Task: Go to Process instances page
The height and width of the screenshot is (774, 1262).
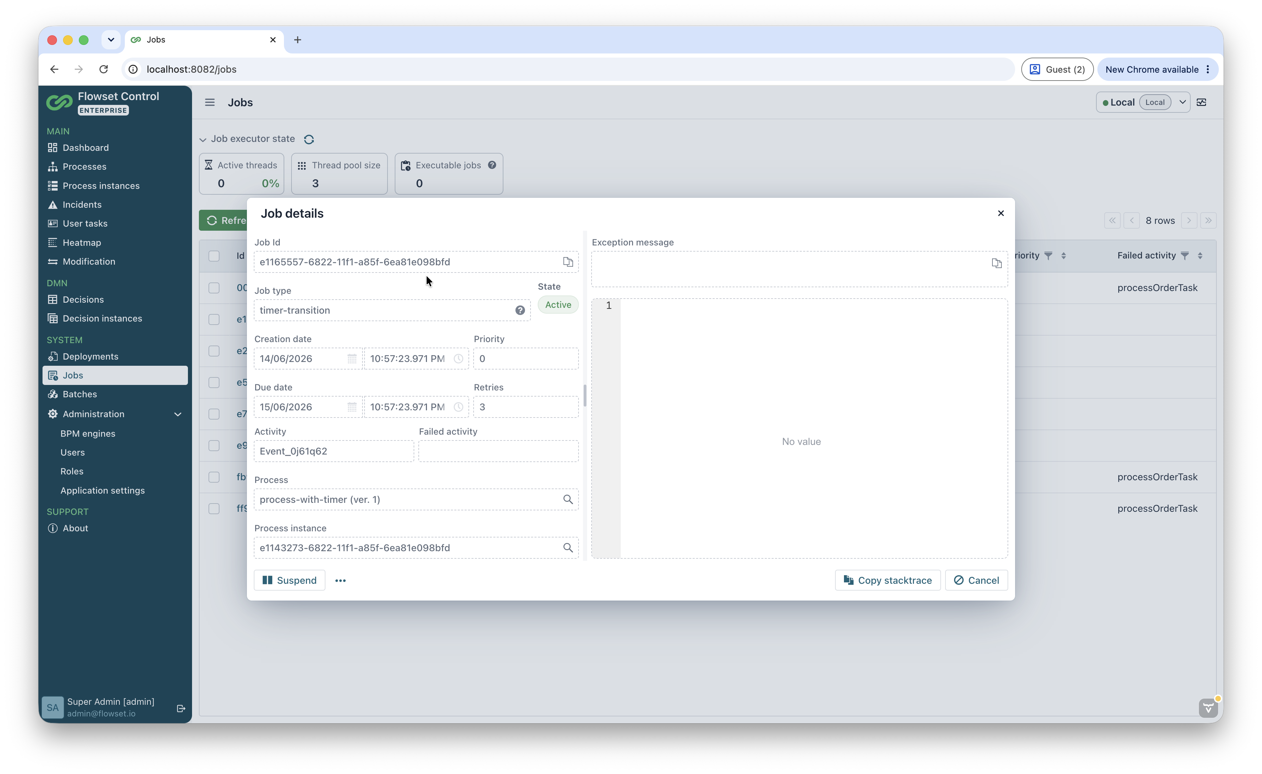Action: pyautogui.click(x=100, y=185)
